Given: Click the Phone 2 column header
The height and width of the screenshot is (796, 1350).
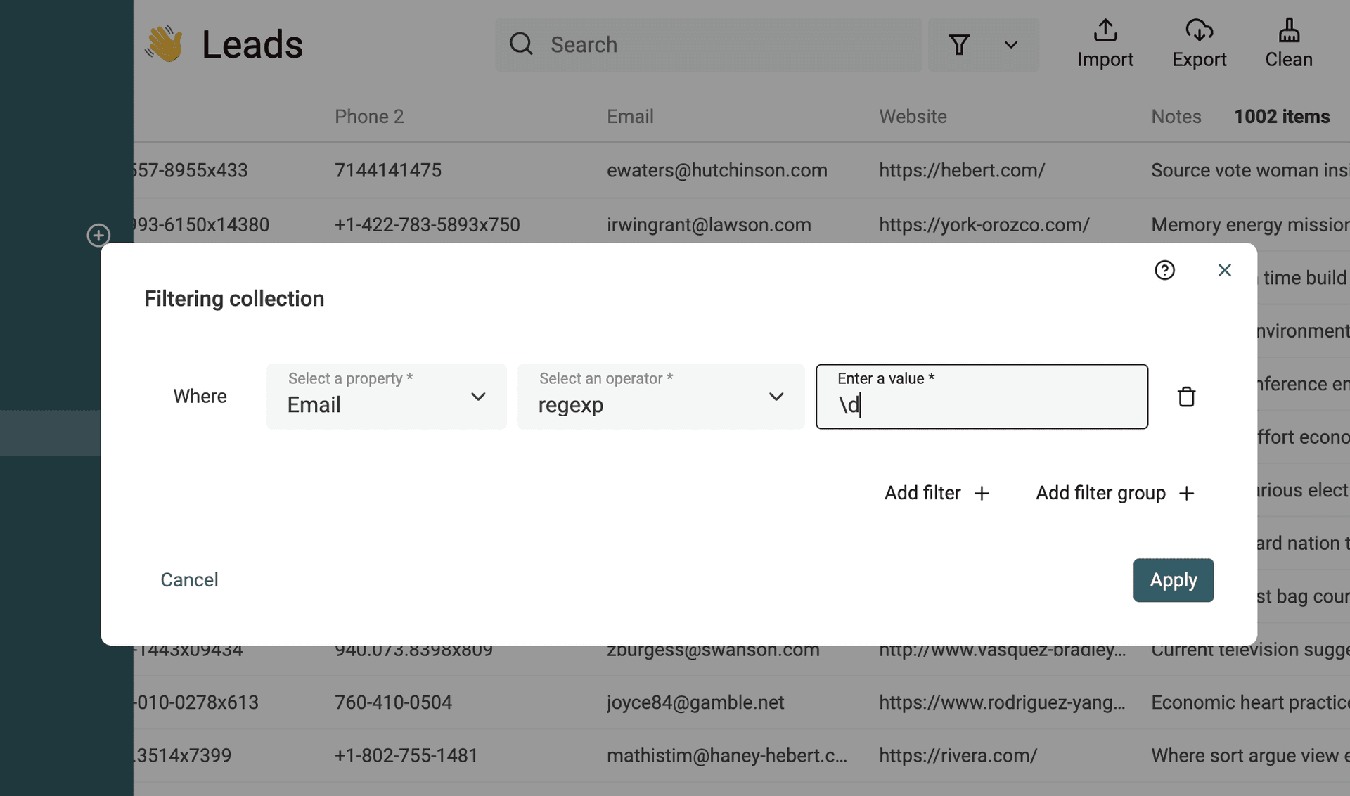Looking at the screenshot, I should [369, 117].
